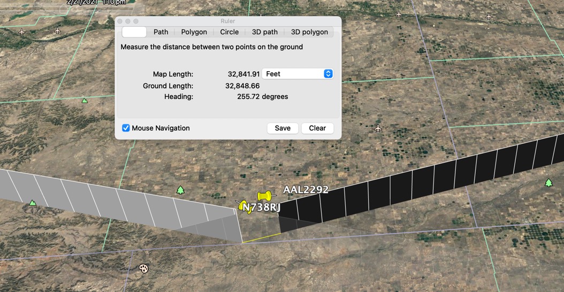Select the blank first Ruler tab
The height and width of the screenshot is (292, 564).
point(134,32)
